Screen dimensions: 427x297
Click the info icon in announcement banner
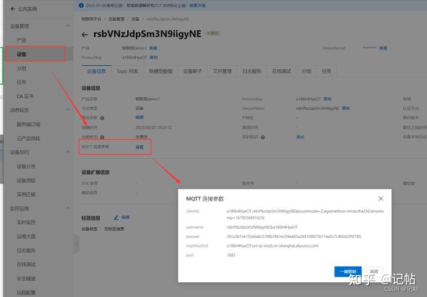(x=81, y=5)
